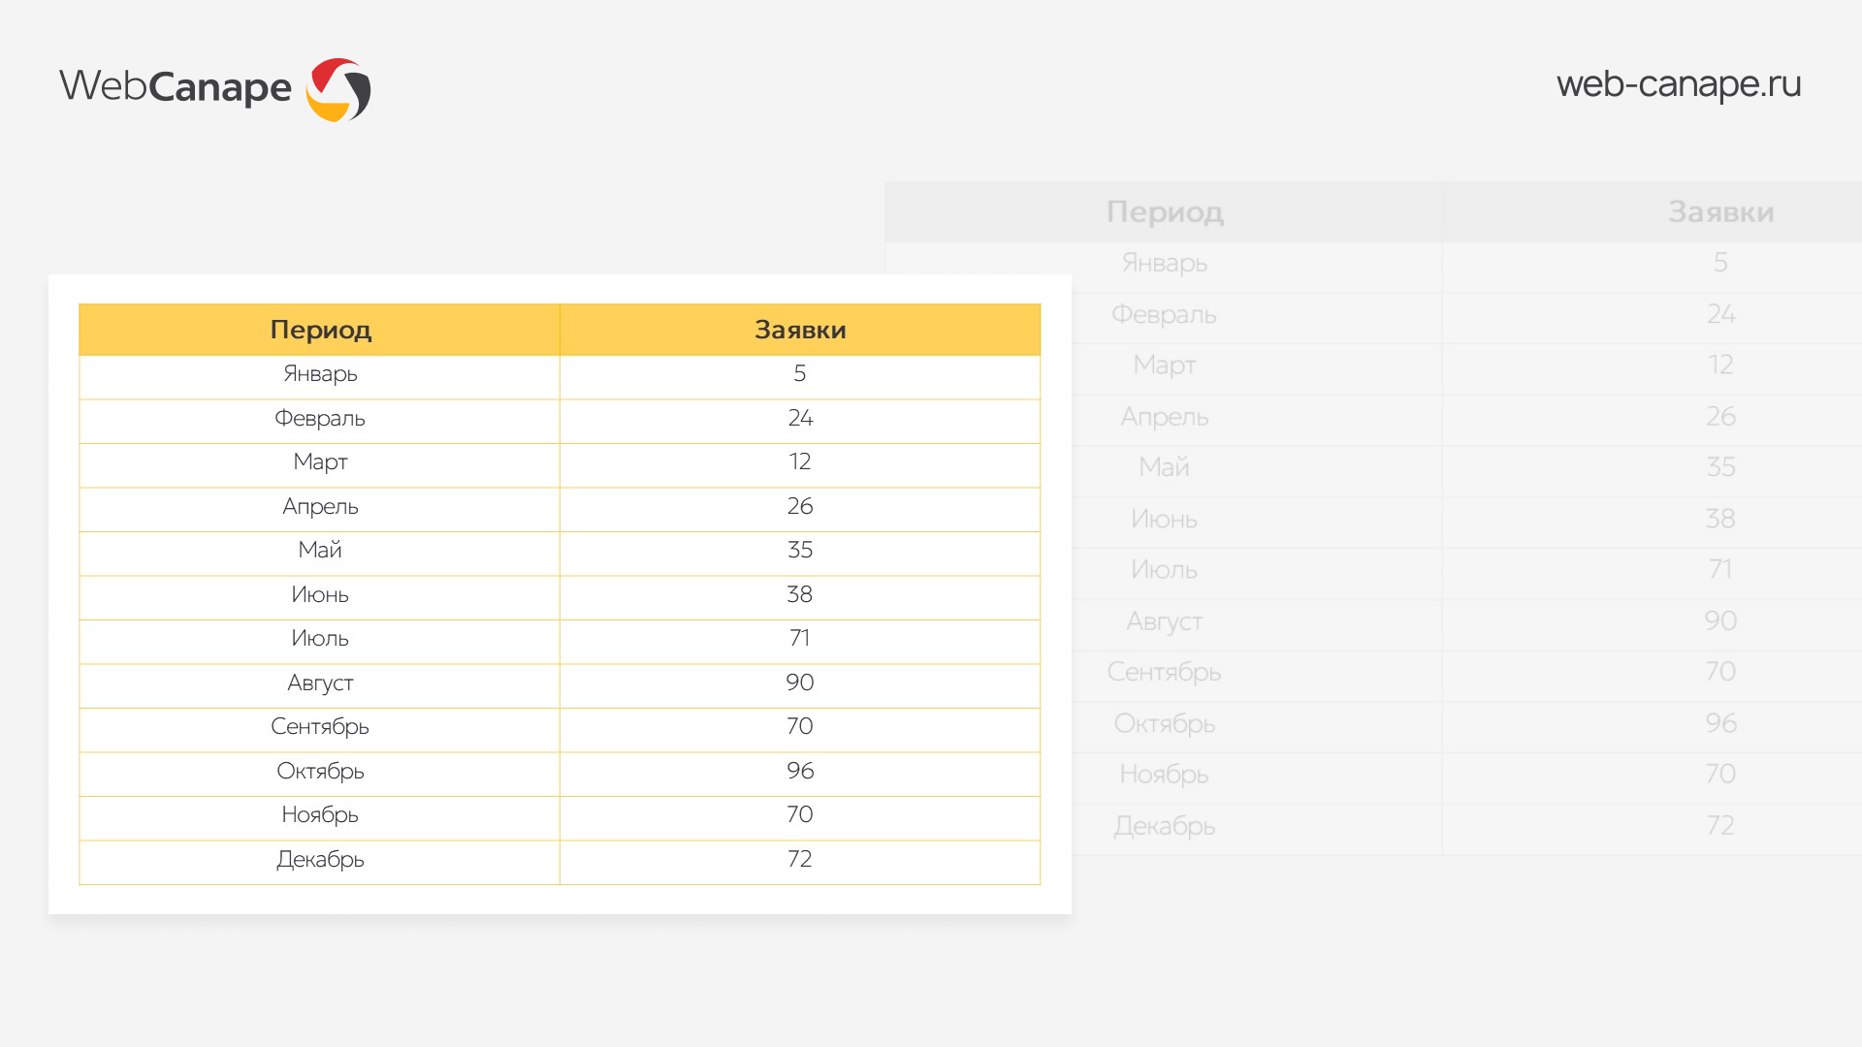Viewport: 1862px width, 1047px height.
Task: Select the value 90 in the front table
Action: coord(800,683)
